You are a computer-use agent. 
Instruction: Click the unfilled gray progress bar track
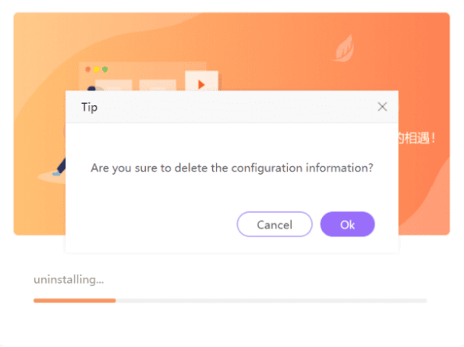click(x=271, y=300)
